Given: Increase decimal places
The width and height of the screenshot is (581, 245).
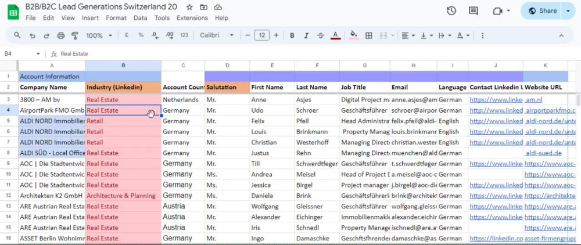Looking at the screenshot, I should pyautogui.click(x=170, y=35).
